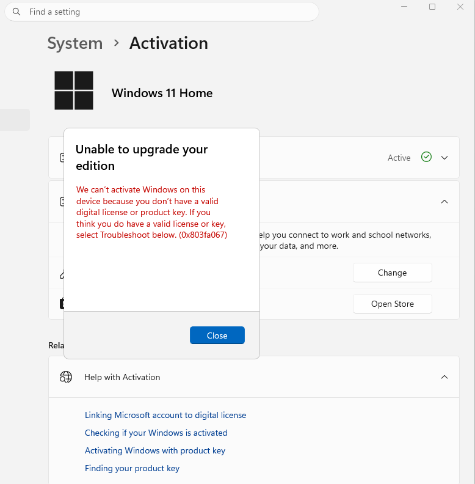Close the Unable to upgrade dialog
Screen dimensions: 475x484
217,335
